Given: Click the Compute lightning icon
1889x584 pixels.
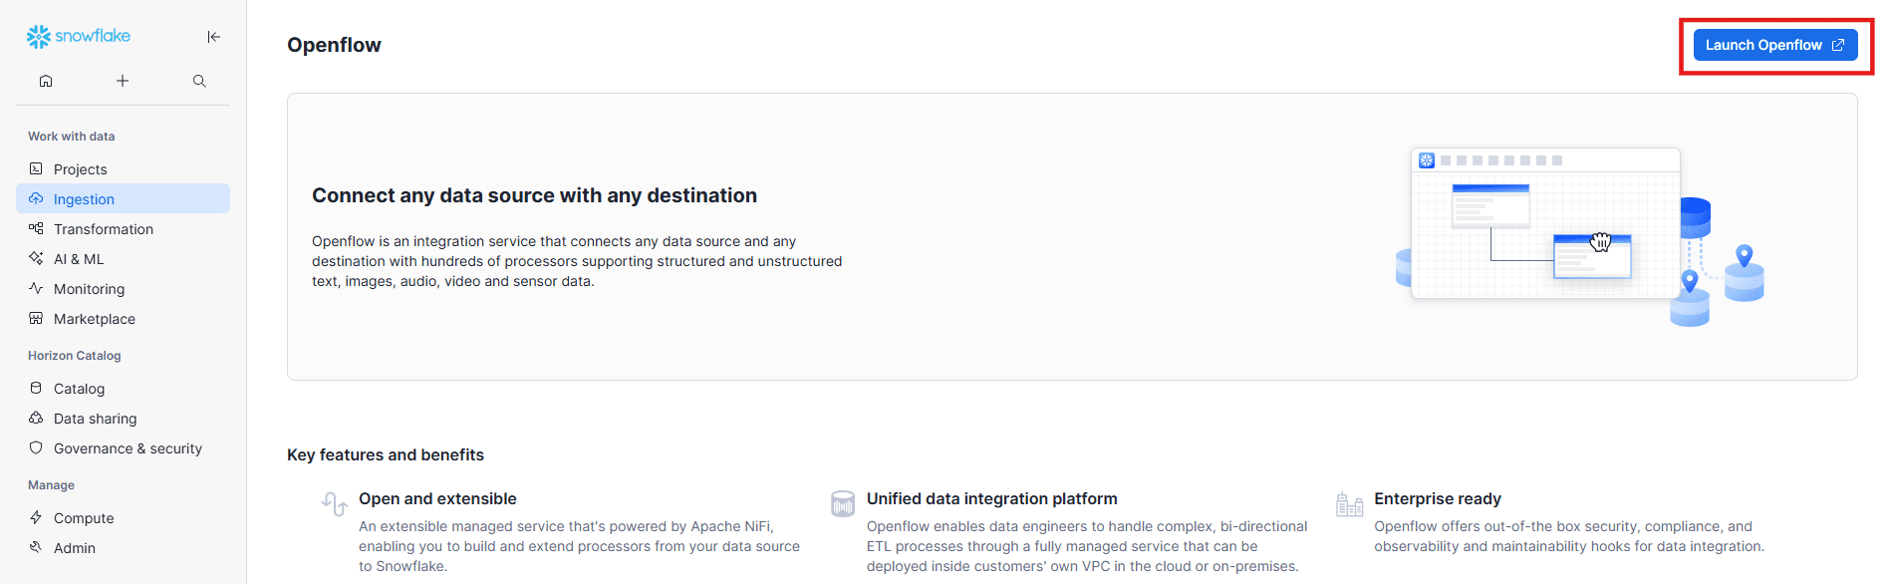Looking at the screenshot, I should [x=36, y=517].
